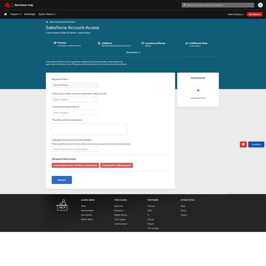266x266 pixels.
Task: Click the plus Add Attachment icon
Action: coord(198,90)
